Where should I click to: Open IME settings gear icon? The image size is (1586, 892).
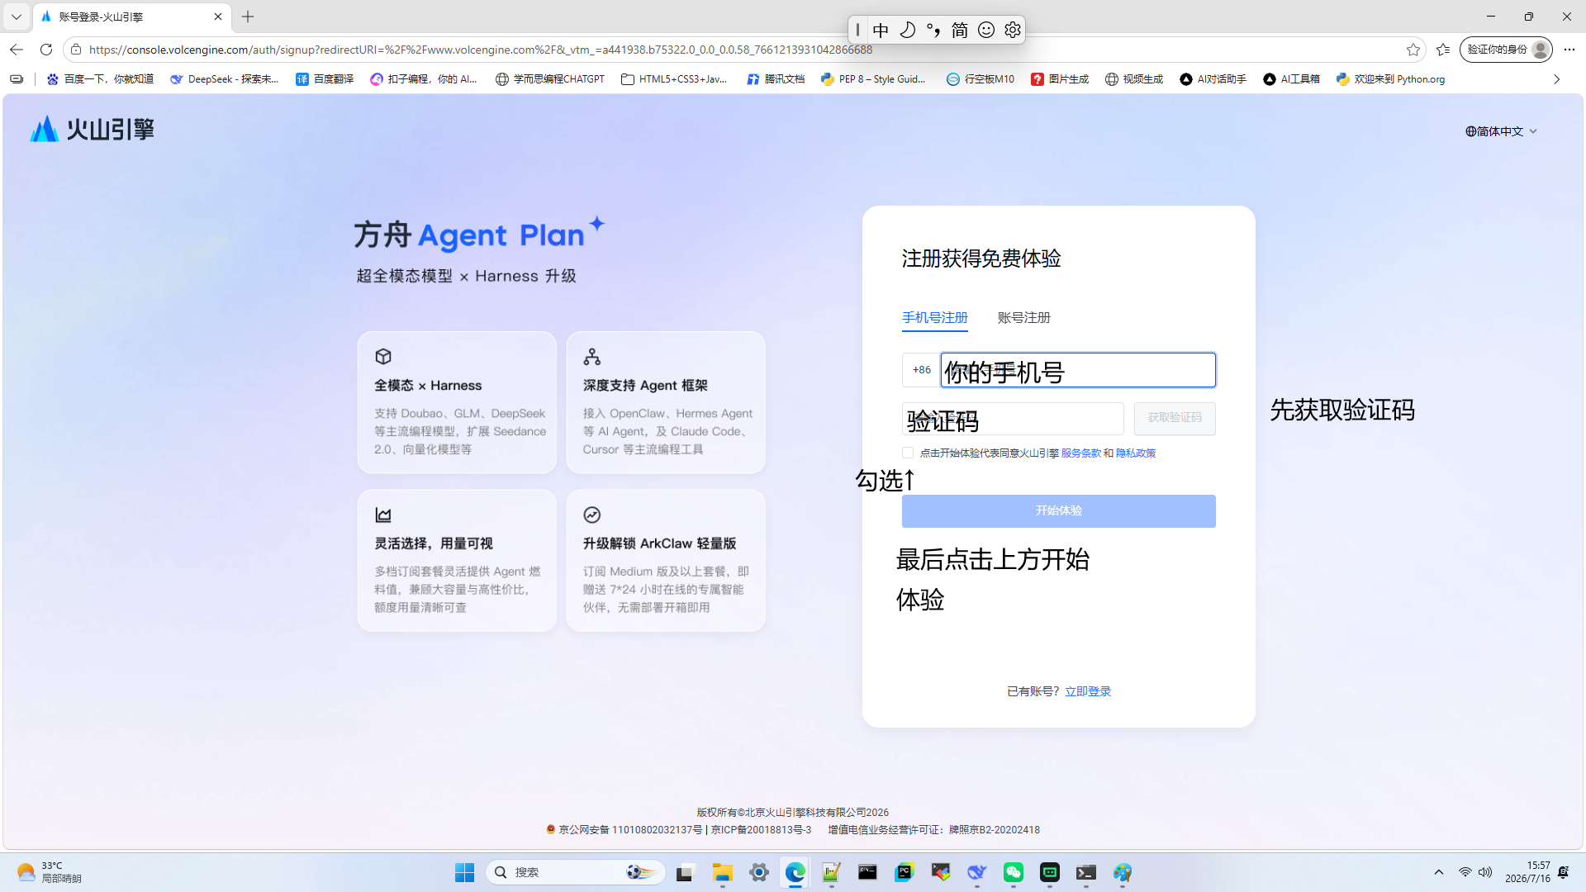(1013, 30)
